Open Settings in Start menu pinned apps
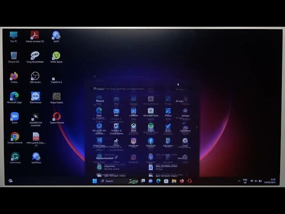Image resolution: width=285 pixels, height=214 pixels. coord(185,112)
